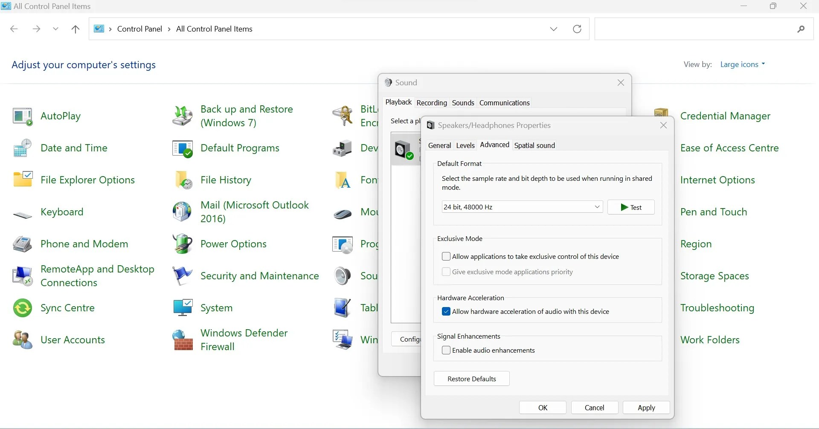Open the User Accounts icon
Screen dimensions: 819x429
(x=23, y=340)
